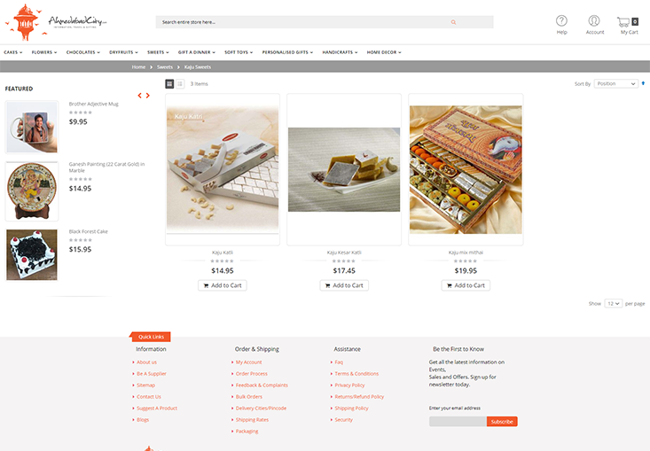Click the search magnifier icon

point(453,22)
